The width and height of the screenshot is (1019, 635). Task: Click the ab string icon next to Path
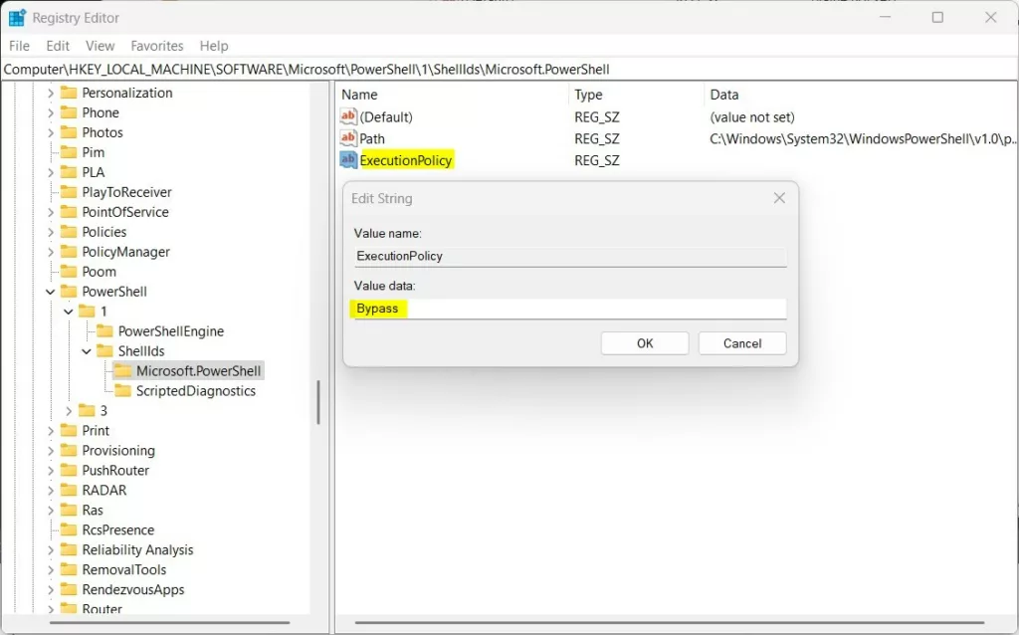click(347, 138)
